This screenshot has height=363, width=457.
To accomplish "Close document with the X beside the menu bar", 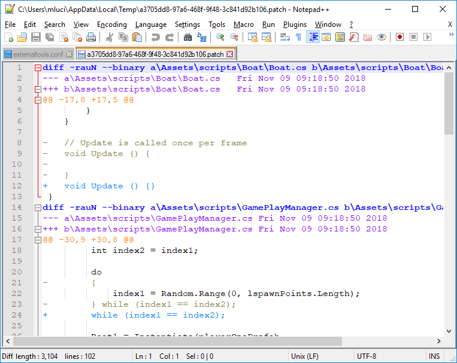I will coord(450,25).
